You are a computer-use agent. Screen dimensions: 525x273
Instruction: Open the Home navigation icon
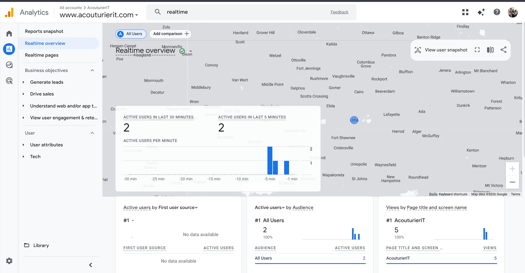[9, 33]
